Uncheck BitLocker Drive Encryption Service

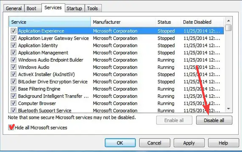[13, 82]
